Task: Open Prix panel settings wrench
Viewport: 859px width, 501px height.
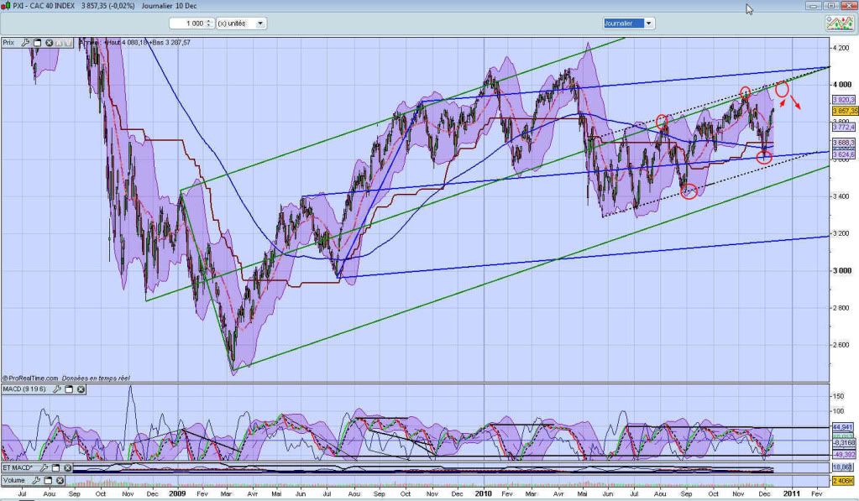Action: coord(27,42)
